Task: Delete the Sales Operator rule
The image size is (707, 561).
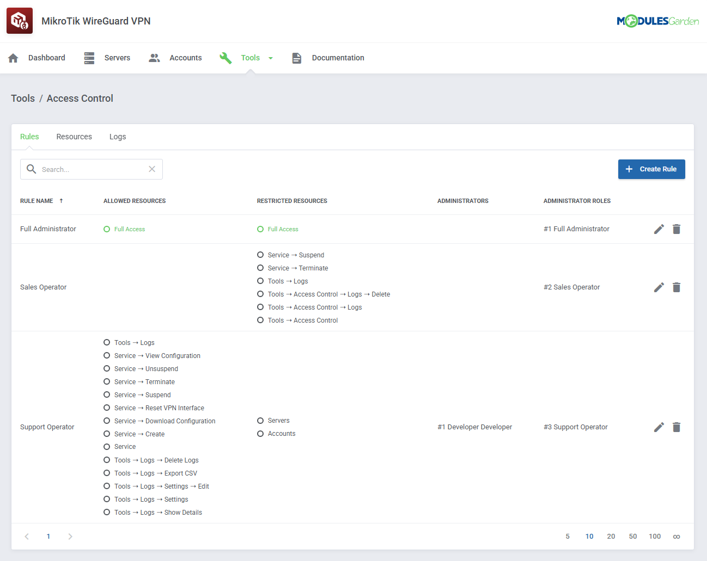Action: [676, 287]
